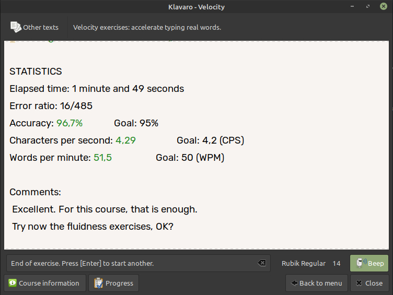The height and width of the screenshot is (295, 393).
Task: Maximize the Klavaro Velocity window
Action: [368, 6]
